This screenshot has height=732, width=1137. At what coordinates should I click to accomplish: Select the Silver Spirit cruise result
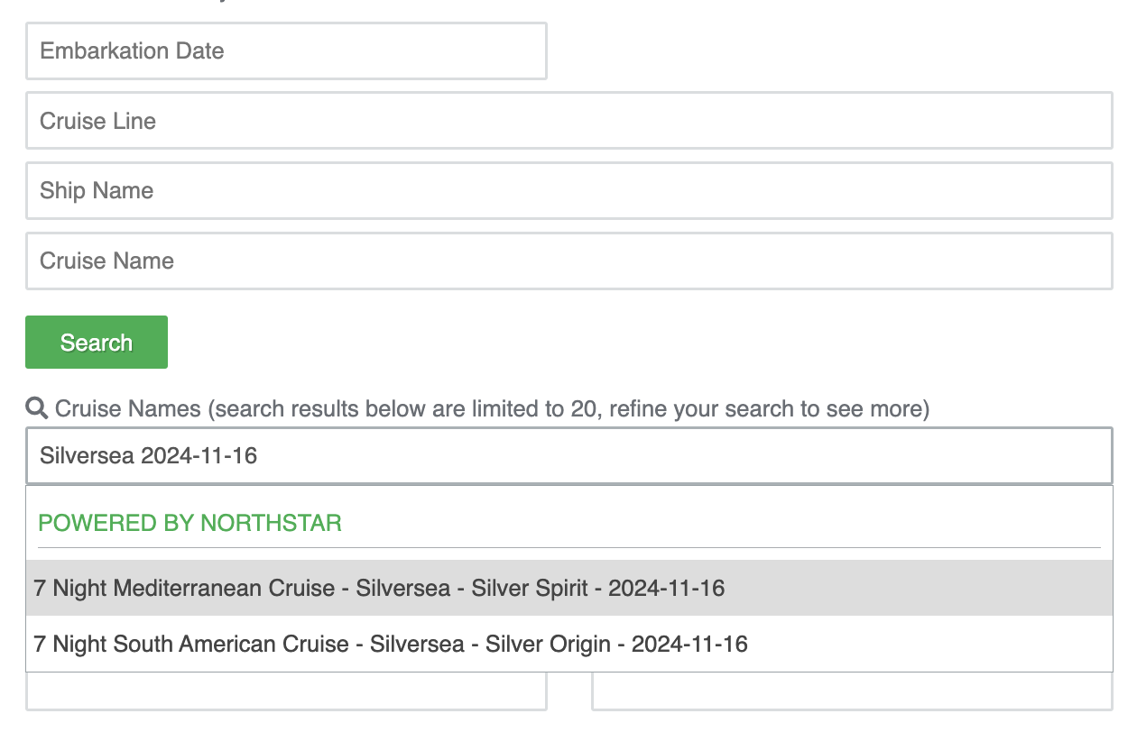point(569,589)
